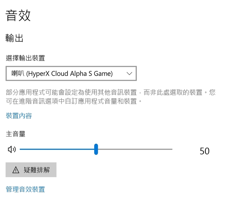Open the 裝置內容 link
This screenshot has height=205, width=235.
click(x=19, y=116)
